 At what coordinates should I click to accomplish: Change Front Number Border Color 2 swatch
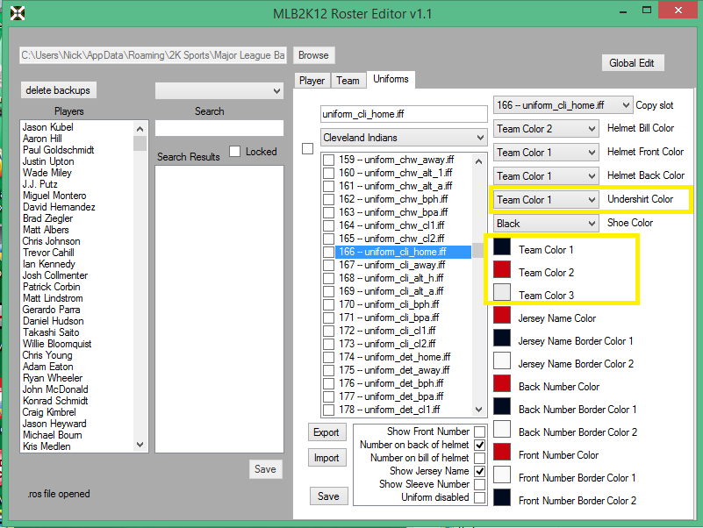pos(502,497)
